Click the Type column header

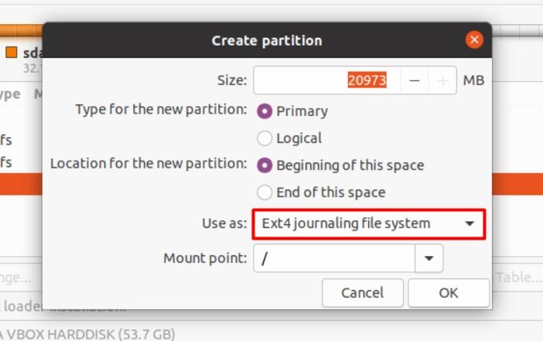(9, 94)
